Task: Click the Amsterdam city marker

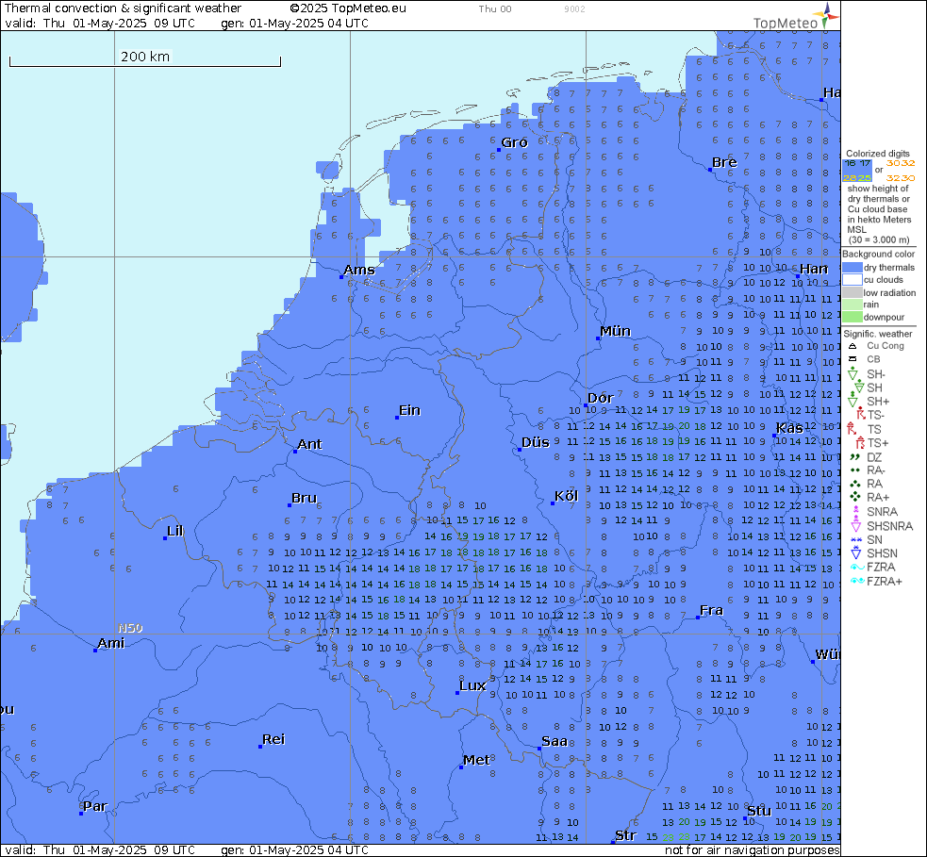Action: [341, 276]
